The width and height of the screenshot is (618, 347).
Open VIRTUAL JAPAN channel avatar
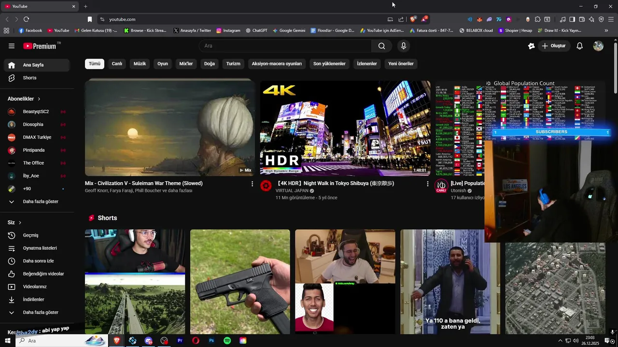click(266, 186)
